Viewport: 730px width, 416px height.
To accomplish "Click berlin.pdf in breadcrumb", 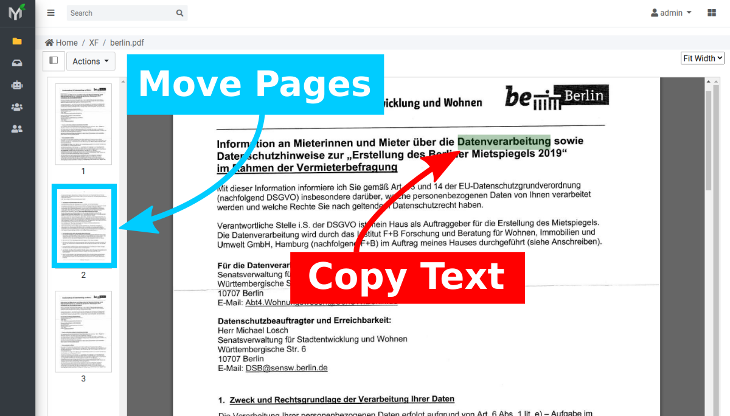I will click(x=127, y=43).
